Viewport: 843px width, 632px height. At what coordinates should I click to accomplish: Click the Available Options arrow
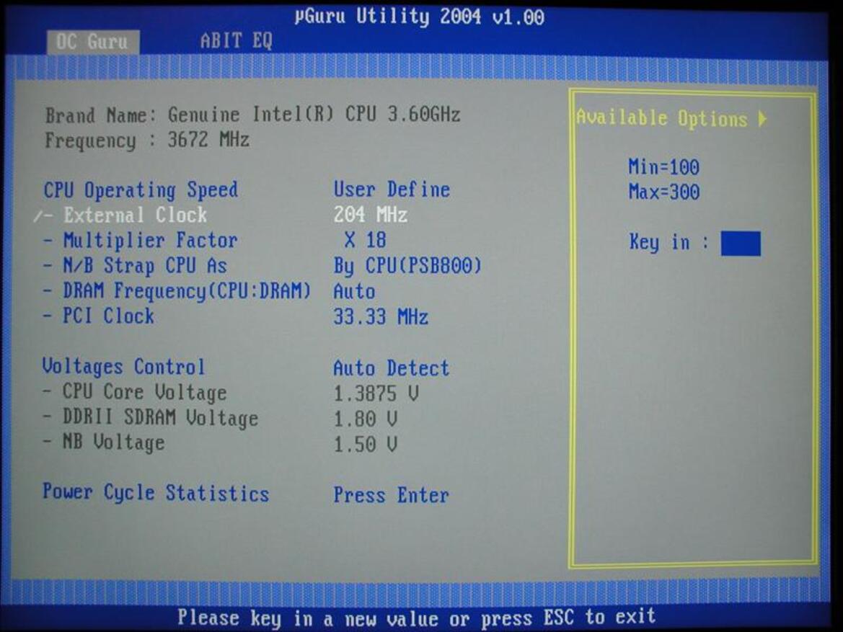pyautogui.click(x=762, y=119)
